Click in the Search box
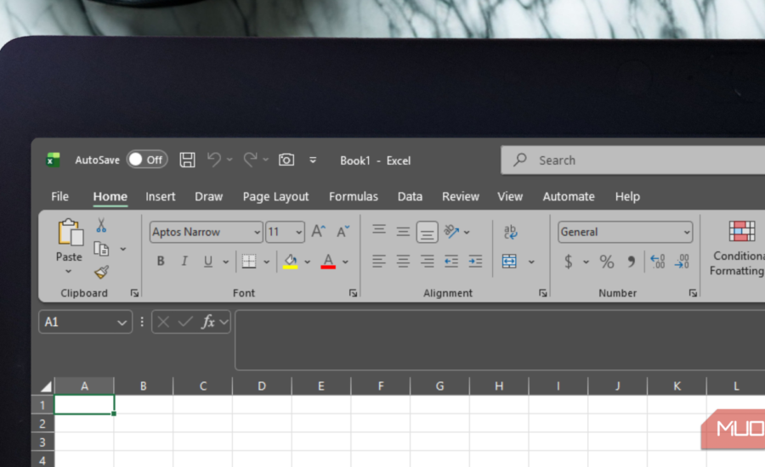Image resolution: width=765 pixels, height=467 pixels. 632,160
